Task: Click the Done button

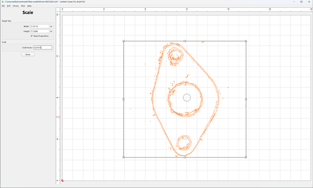Action: point(28,54)
